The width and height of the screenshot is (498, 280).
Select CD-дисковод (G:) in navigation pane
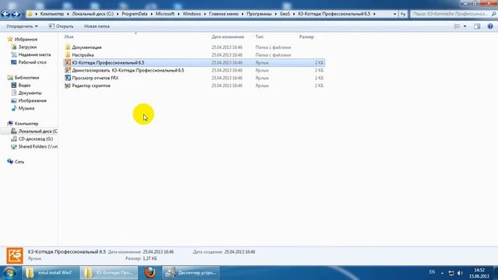click(x=36, y=138)
